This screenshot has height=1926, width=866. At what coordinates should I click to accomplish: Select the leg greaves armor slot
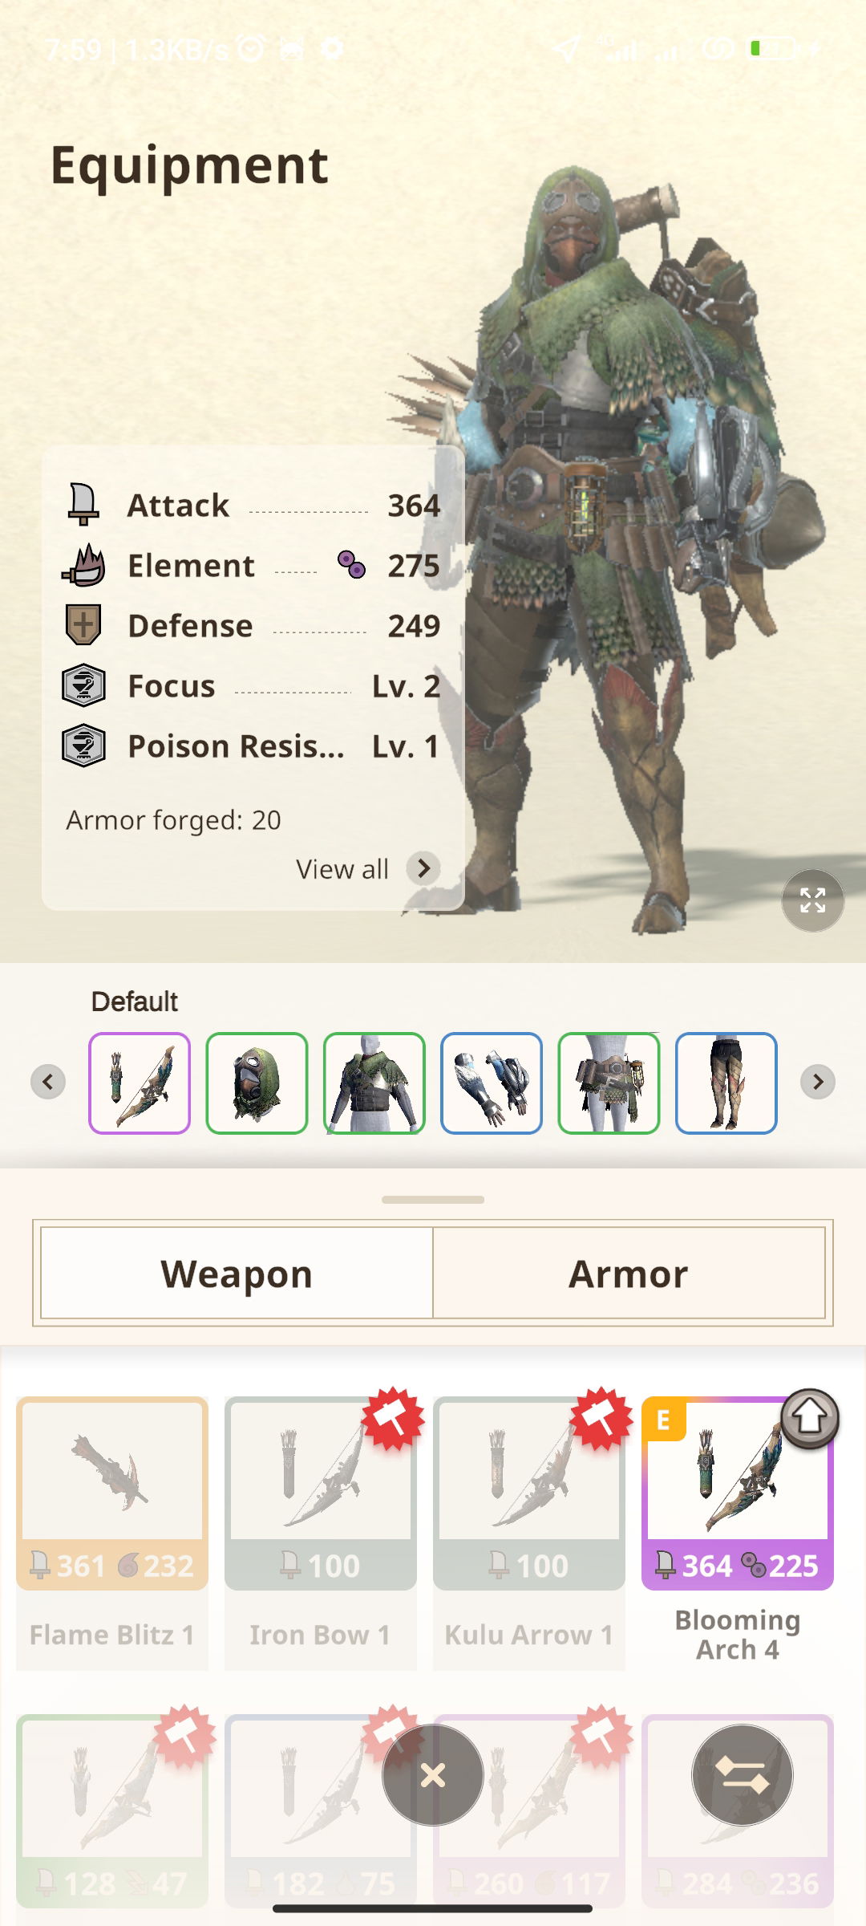[726, 1083]
